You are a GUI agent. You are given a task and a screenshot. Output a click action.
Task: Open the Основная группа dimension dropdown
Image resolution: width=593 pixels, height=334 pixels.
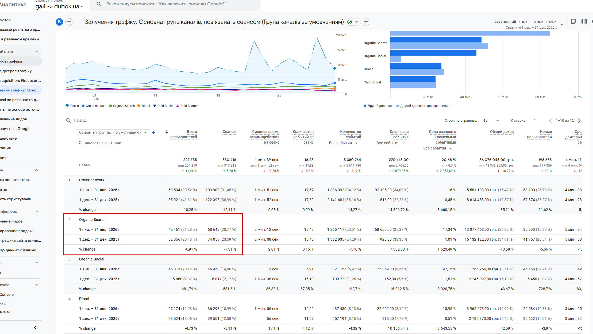113,132
